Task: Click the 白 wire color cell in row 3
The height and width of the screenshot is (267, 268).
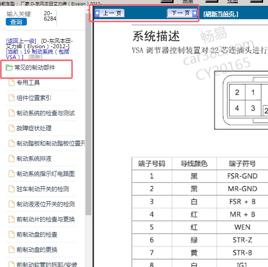Action: [x=194, y=202]
